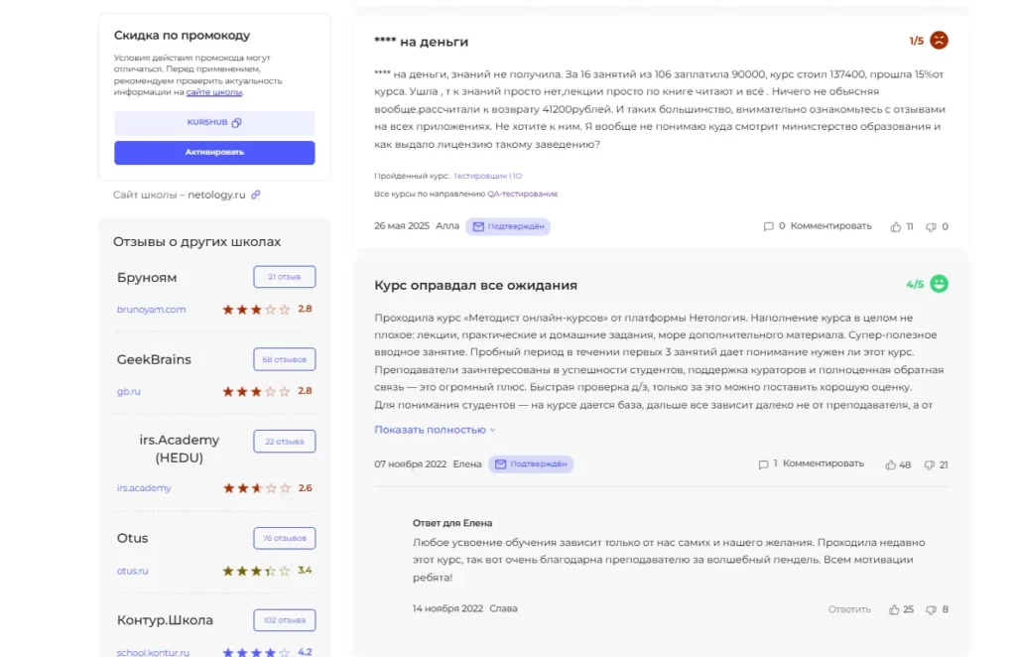
Task: Click 'Комментировать' on Elena's review
Action: (x=823, y=463)
